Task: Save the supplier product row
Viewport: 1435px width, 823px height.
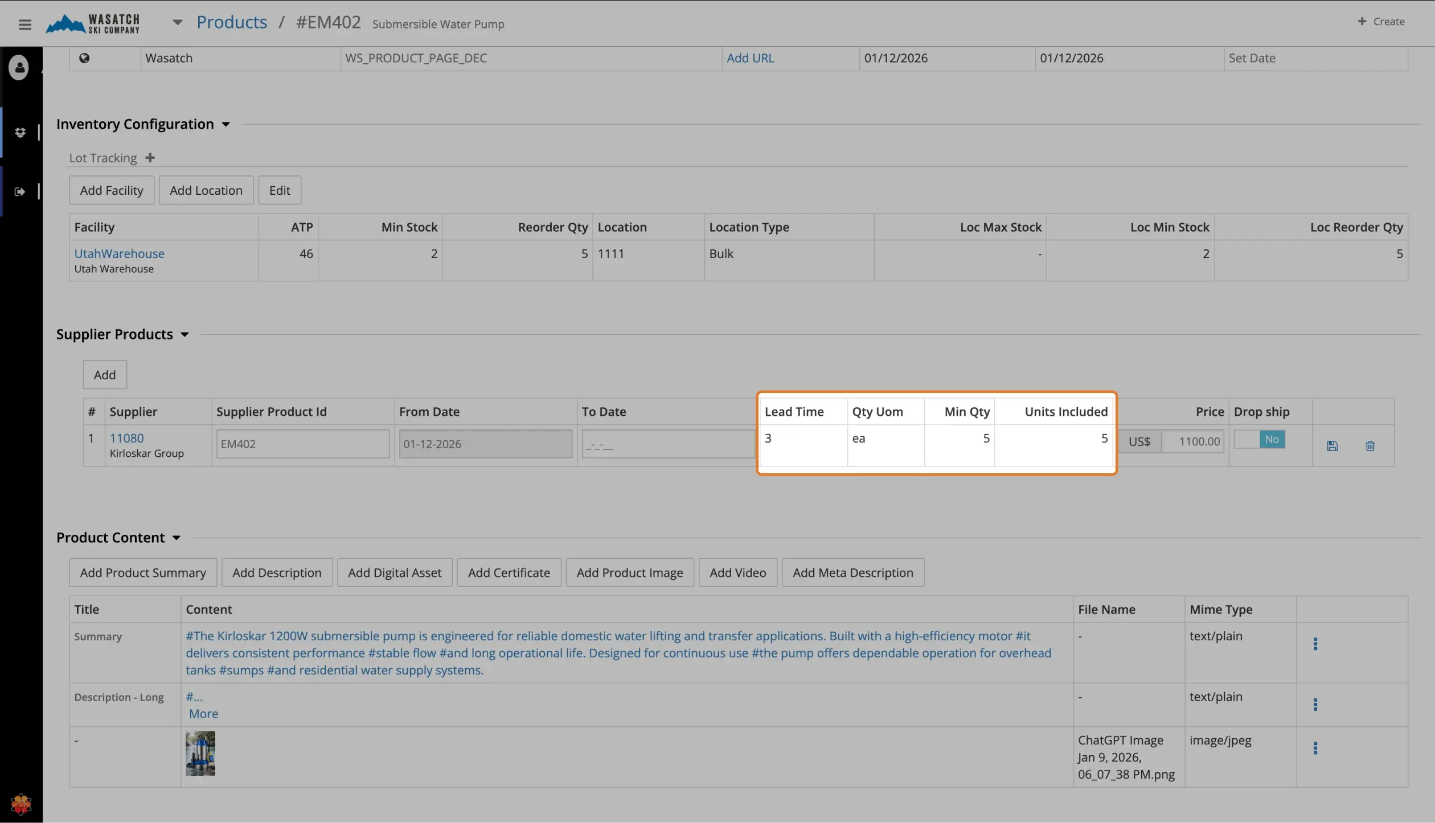Action: pyautogui.click(x=1332, y=446)
